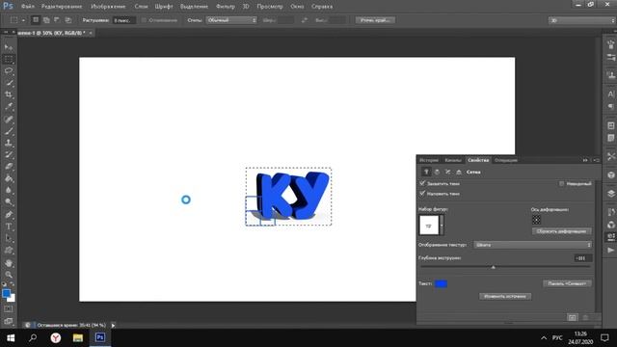Open the 3D workspace switcher dropdown
The height and width of the screenshot is (347, 617).
point(581,20)
